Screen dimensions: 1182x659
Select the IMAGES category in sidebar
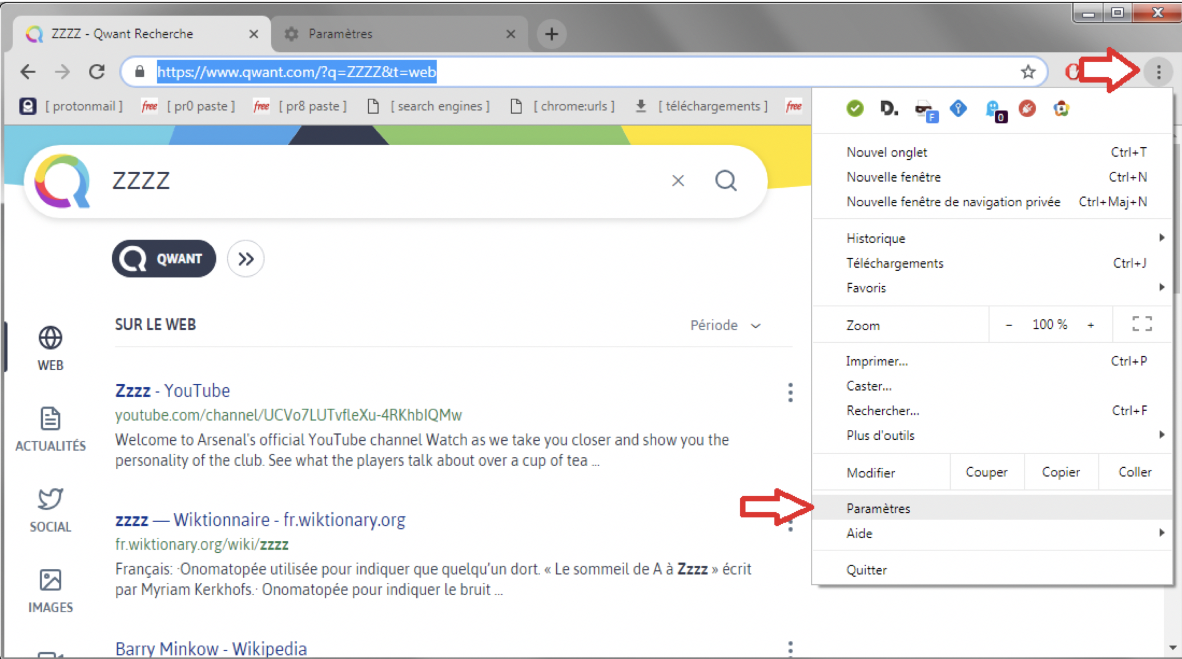50,591
